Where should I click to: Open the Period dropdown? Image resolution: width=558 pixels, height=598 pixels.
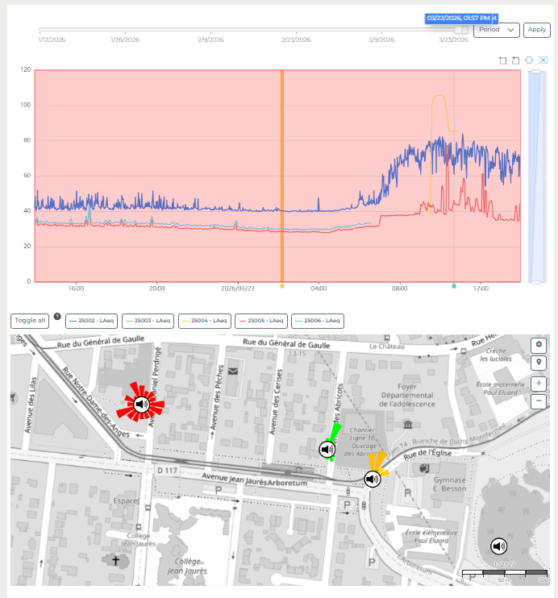coord(496,30)
